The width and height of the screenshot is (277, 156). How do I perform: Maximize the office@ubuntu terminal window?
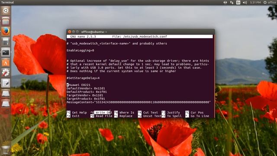click(x=77, y=32)
